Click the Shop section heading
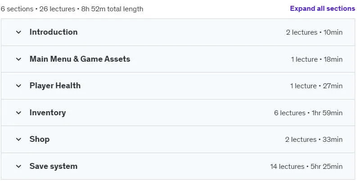357x181 pixels. click(39, 139)
